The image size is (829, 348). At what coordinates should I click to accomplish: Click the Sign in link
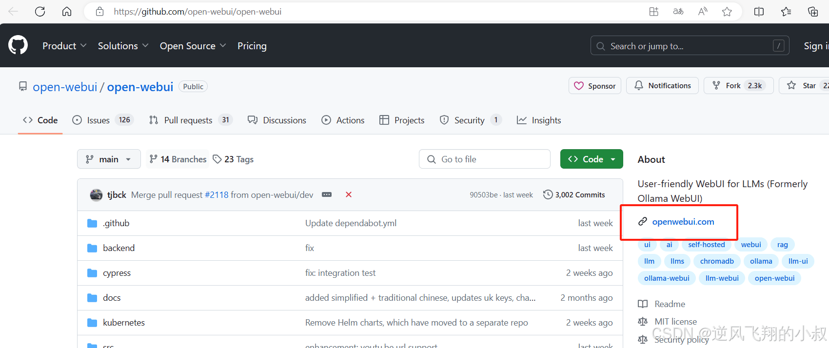[x=816, y=46]
